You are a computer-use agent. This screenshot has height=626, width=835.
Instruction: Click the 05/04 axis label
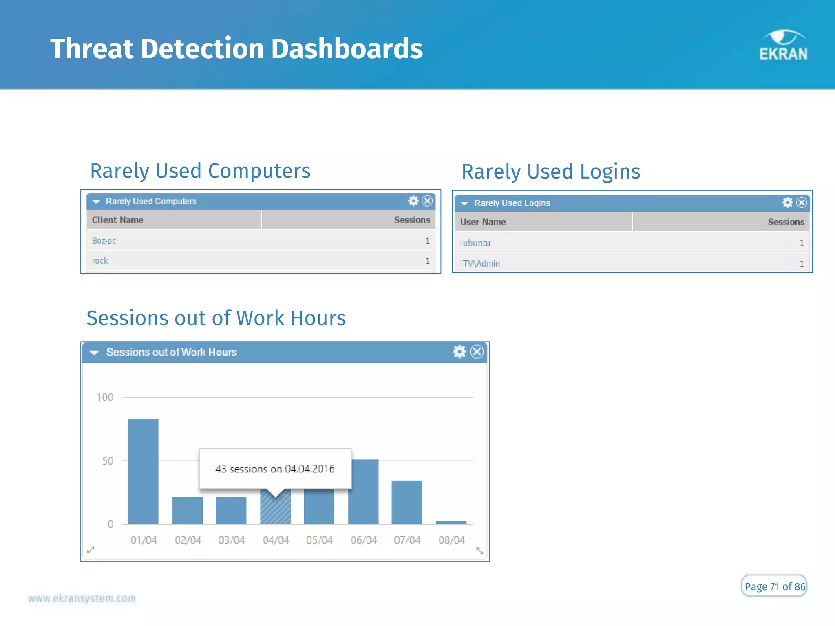pos(319,540)
